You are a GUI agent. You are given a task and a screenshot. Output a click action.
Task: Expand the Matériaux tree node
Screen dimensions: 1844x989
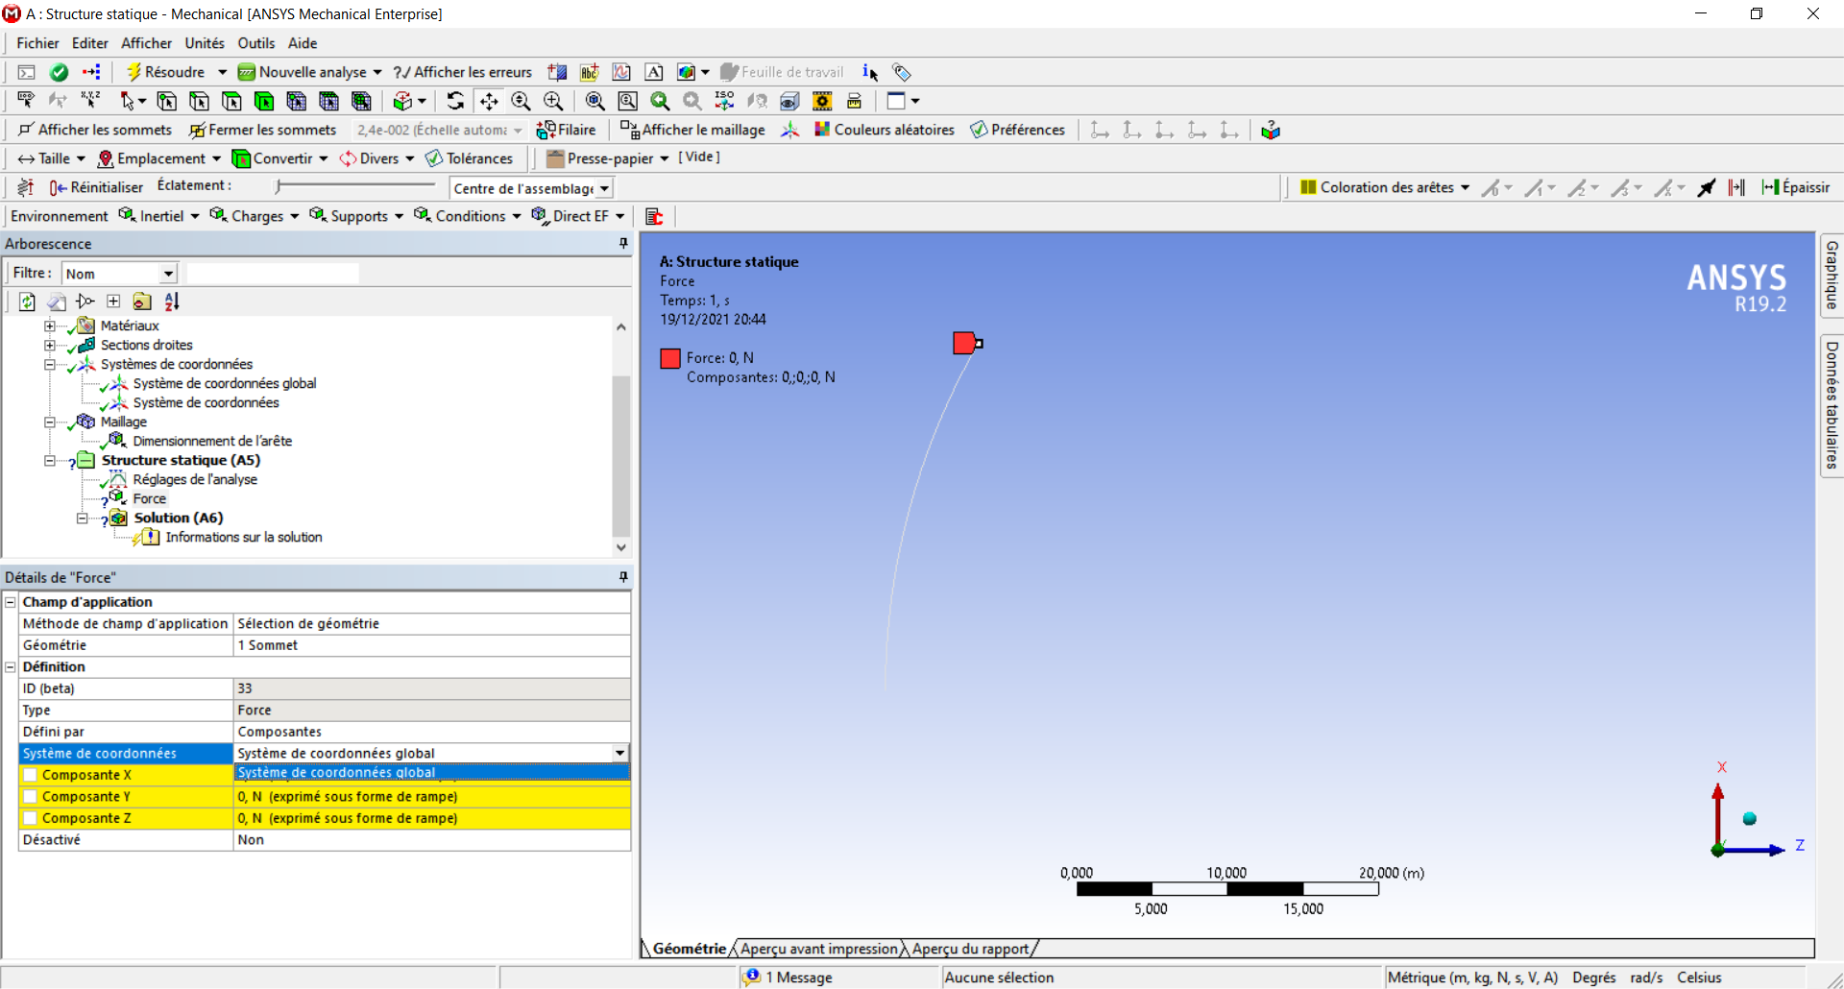click(49, 326)
